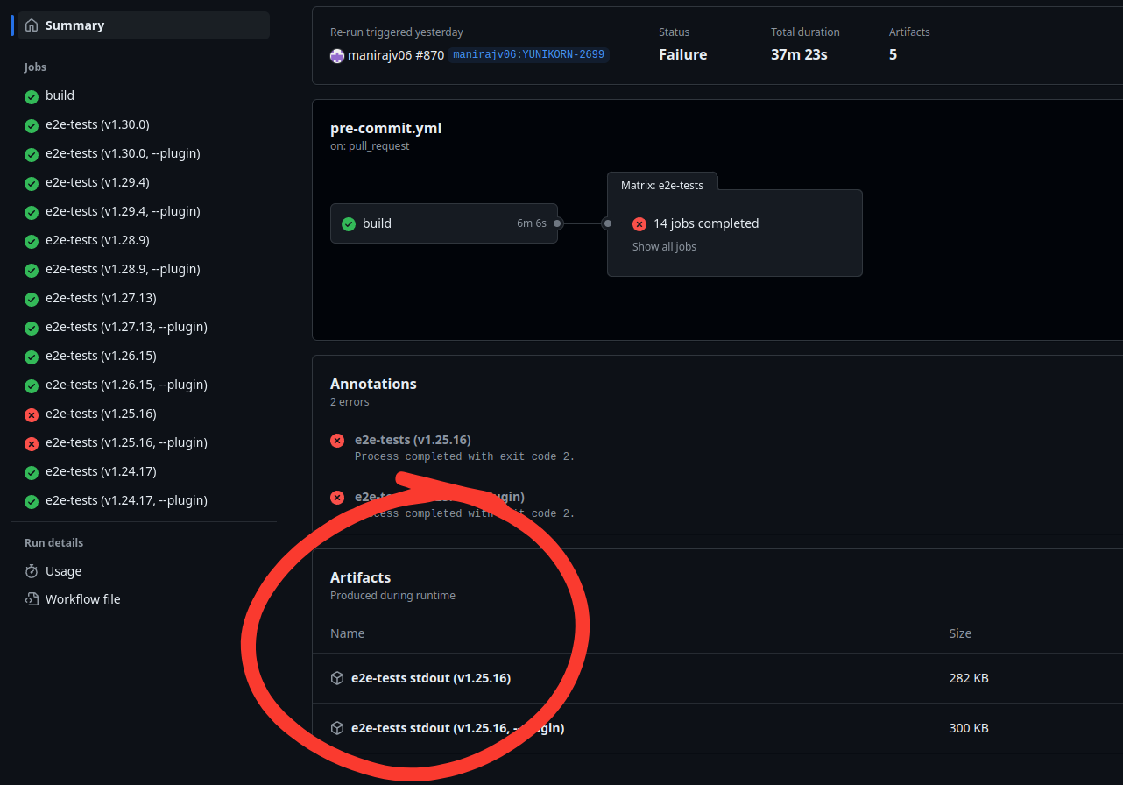Select e2e-tests (v1.30.0) job in sidebar
The height and width of the screenshot is (785, 1123).
pyautogui.click(x=97, y=124)
